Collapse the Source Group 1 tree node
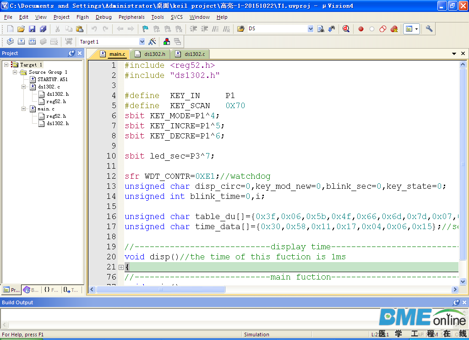 (x=15, y=72)
